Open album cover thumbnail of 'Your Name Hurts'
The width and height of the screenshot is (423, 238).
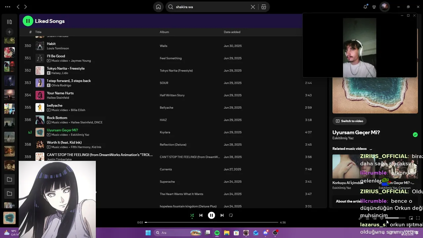tap(40, 95)
